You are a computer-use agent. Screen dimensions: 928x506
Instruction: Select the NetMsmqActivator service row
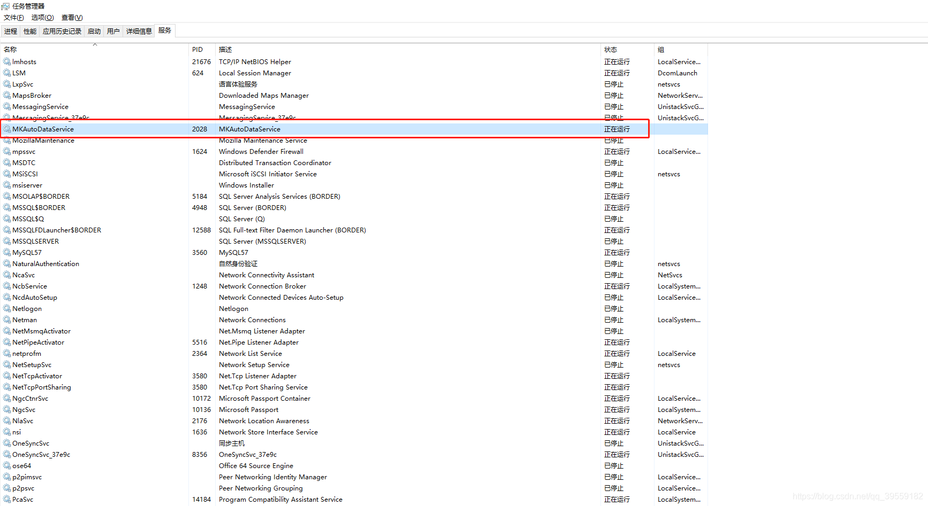[x=354, y=331]
